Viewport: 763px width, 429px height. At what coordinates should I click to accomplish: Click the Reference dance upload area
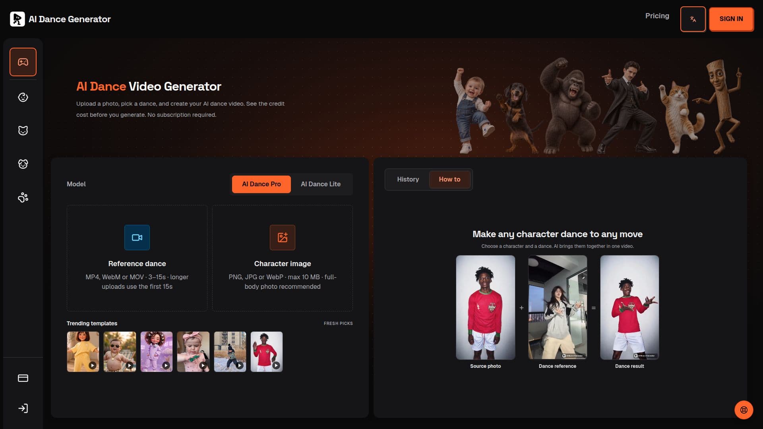coord(137,258)
